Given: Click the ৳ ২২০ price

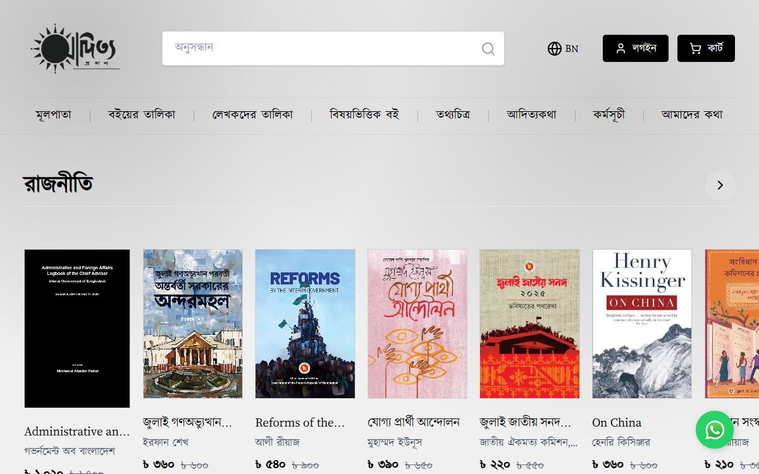Looking at the screenshot, I should coord(495,465).
